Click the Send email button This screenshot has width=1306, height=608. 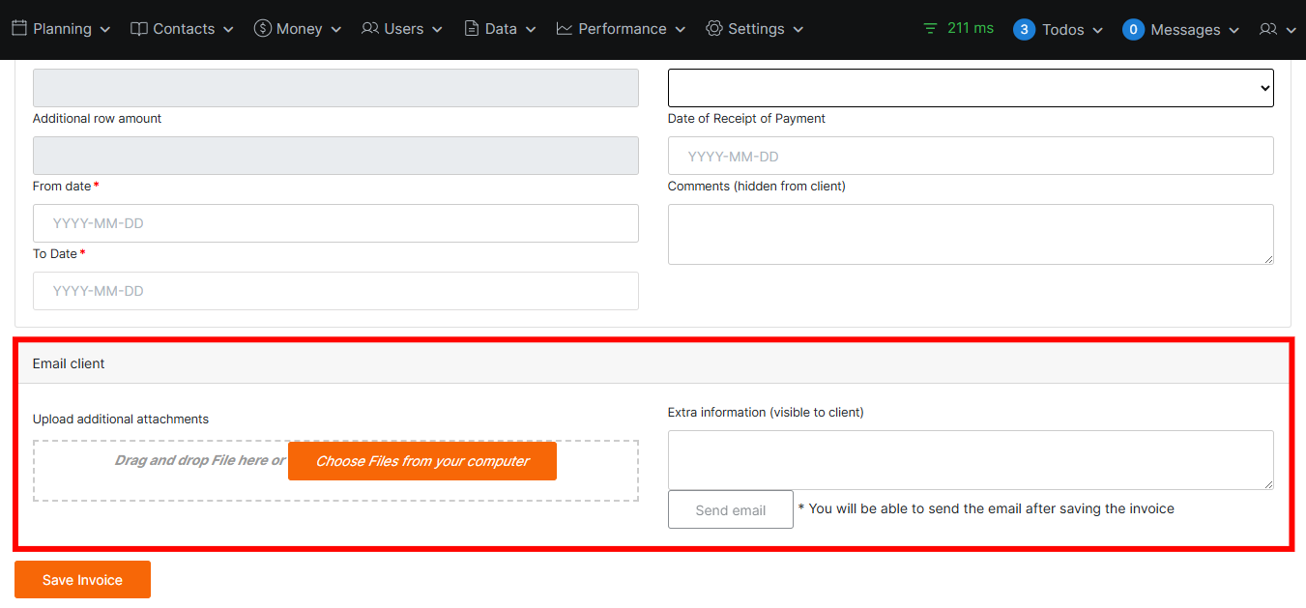[x=730, y=509]
